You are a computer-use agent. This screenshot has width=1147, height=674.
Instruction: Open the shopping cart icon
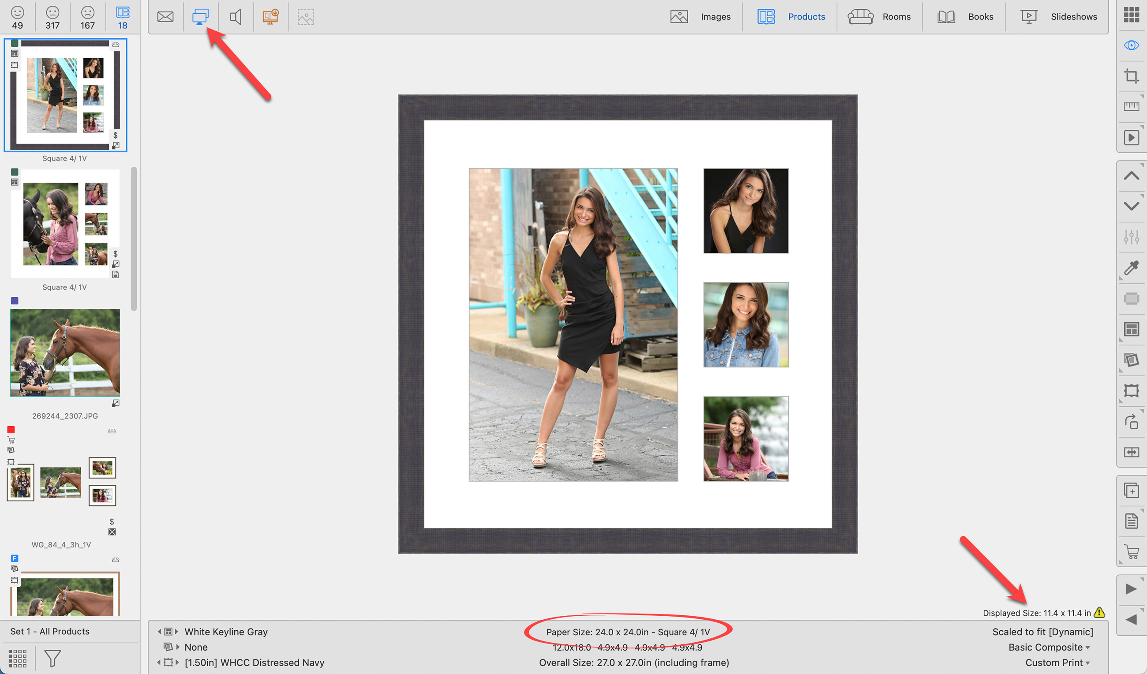pyautogui.click(x=1131, y=551)
